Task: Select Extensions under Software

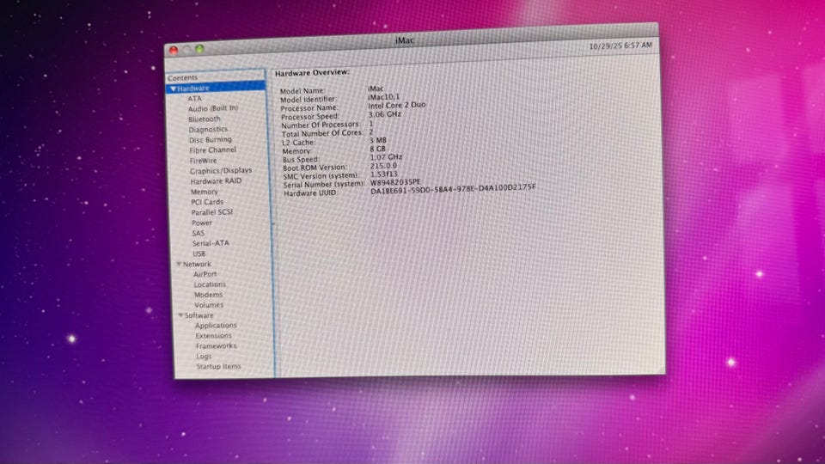Action: point(214,336)
